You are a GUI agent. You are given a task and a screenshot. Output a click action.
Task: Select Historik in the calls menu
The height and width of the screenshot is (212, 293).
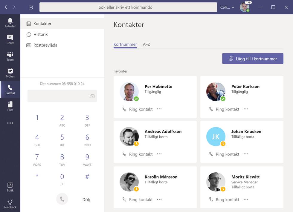(40, 34)
